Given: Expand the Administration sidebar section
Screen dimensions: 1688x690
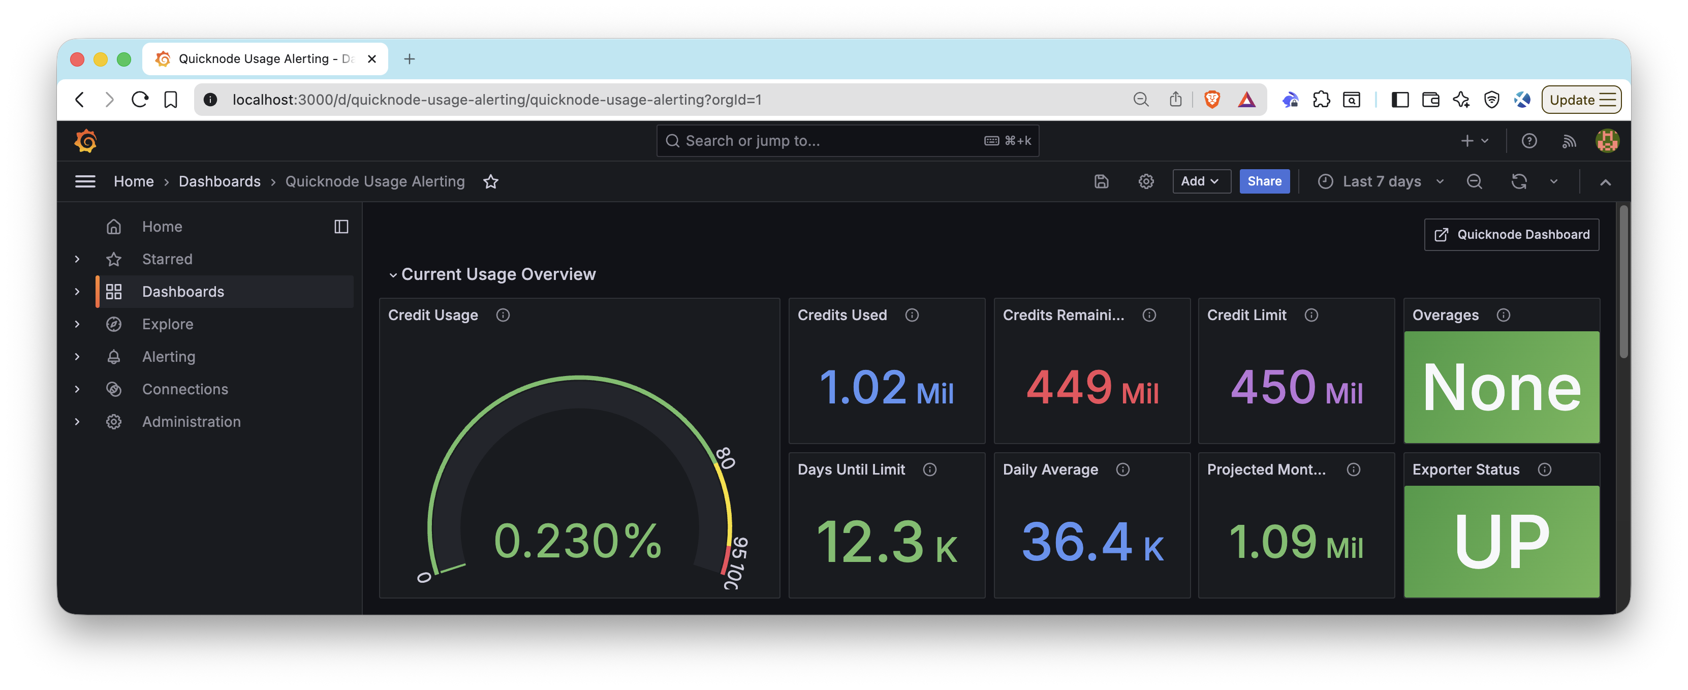Looking at the screenshot, I should [x=77, y=421].
